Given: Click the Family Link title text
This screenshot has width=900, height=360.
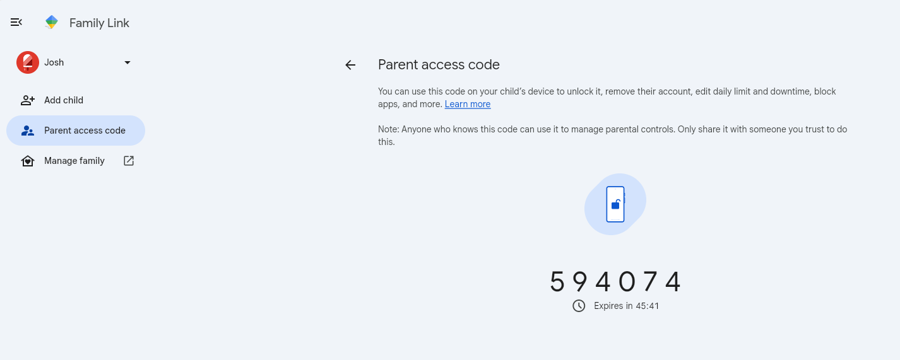Looking at the screenshot, I should (99, 23).
